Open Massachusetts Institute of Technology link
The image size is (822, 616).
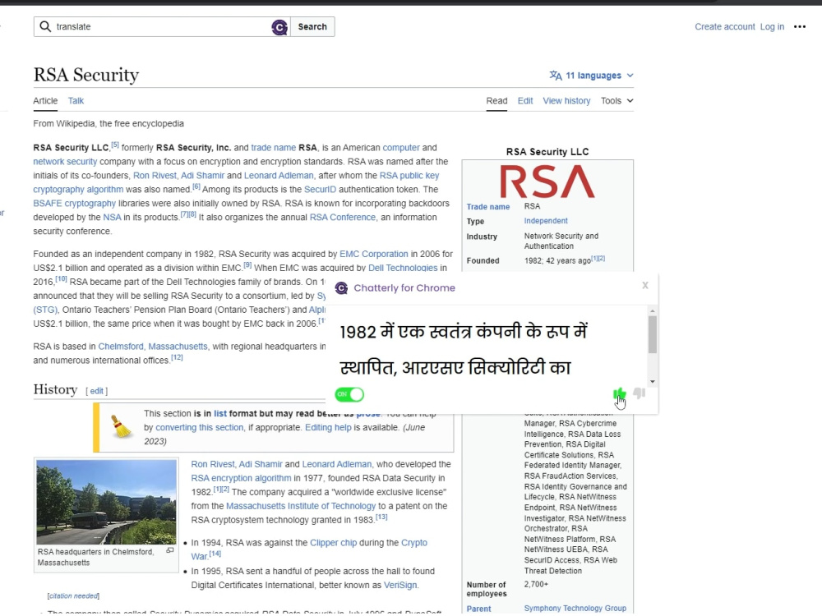tap(301, 506)
